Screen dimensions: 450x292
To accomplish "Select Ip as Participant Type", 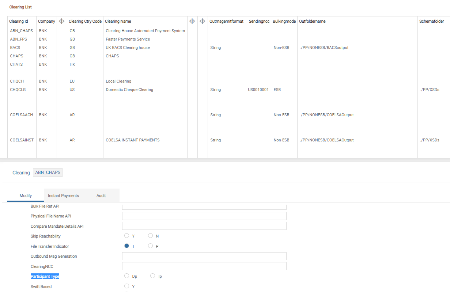I will [x=152, y=276].
